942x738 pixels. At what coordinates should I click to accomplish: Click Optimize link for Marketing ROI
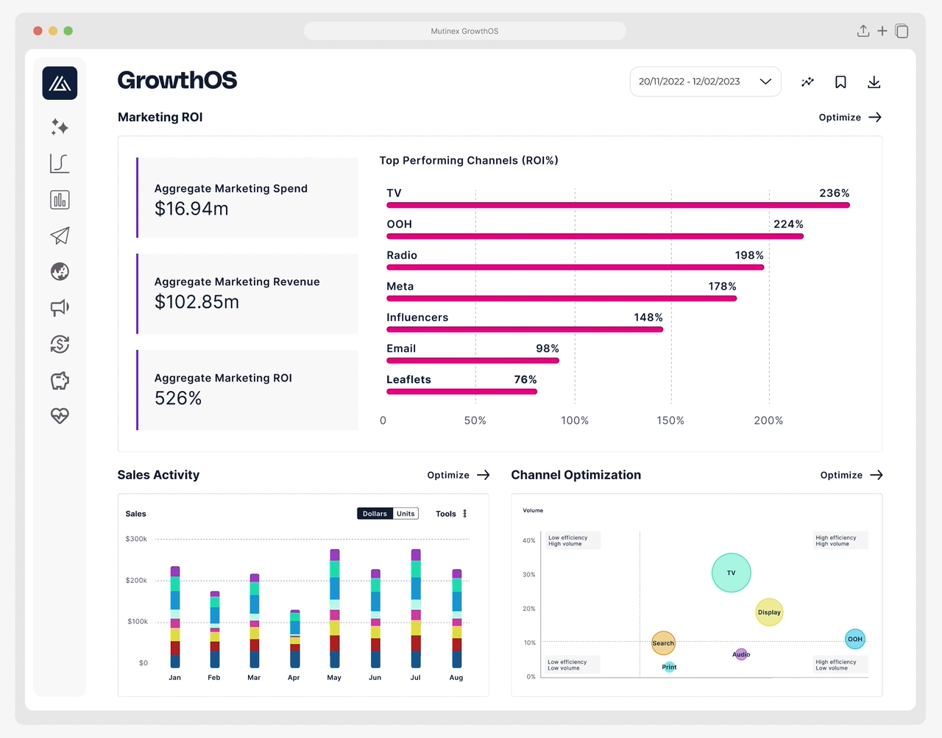[x=849, y=118]
